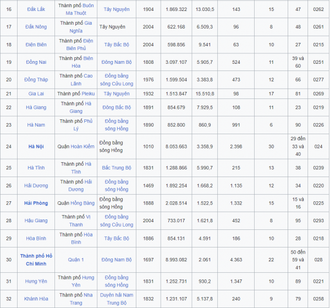Click the Cao Lãnh city link
Screen dimensions: 330x308
click(x=81, y=80)
